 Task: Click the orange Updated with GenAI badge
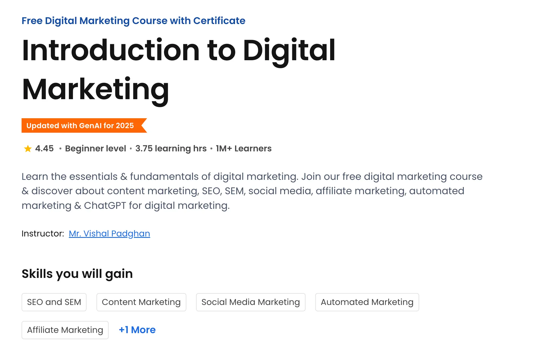click(x=80, y=126)
